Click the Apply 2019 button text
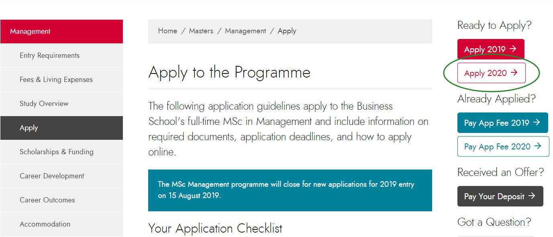Viewport: 553px width, 237px height. 485,49
